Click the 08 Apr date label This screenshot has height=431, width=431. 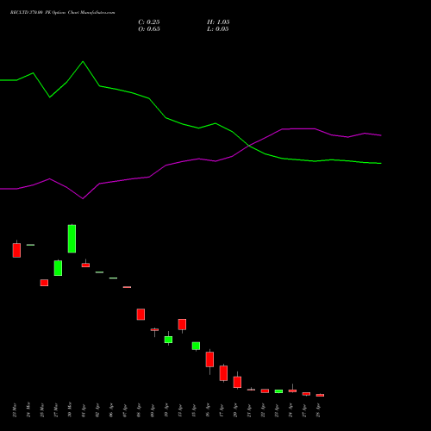point(139,410)
